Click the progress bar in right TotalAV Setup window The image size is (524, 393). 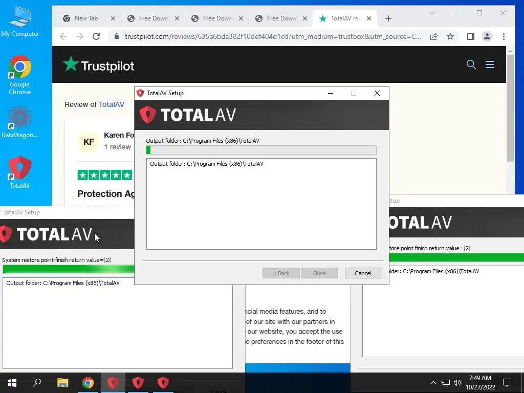pos(456,257)
